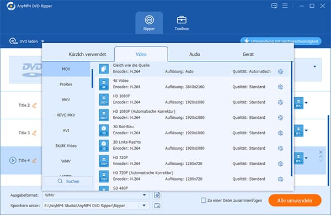
Task: Switch to the Audio tab
Action: pos(194,54)
